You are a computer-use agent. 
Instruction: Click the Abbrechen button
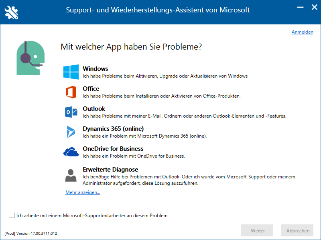pos(298,230)
